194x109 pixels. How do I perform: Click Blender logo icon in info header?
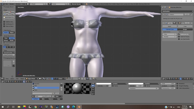point(86,4)
